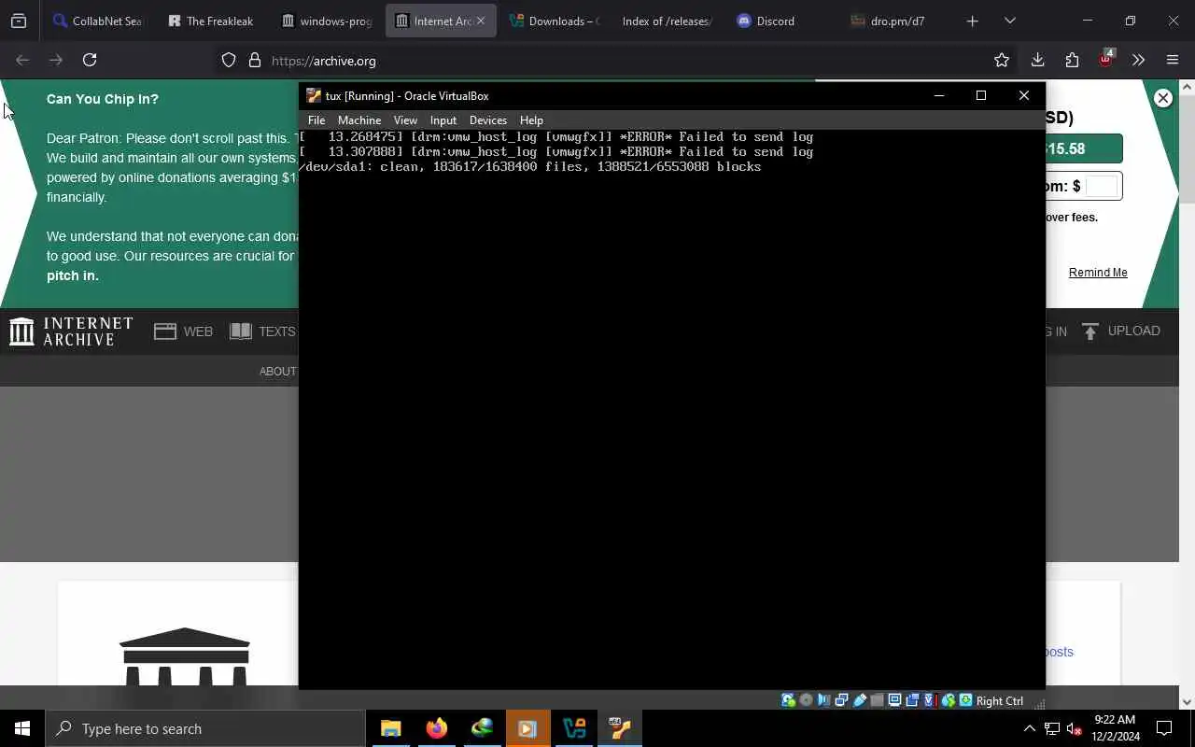Click the site security padlock icon
The image size is (1195, 747).
[254, 60]
